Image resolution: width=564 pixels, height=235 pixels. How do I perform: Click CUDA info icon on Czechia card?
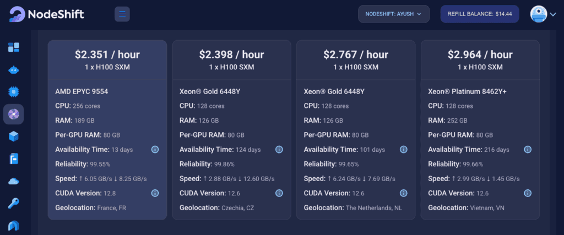pyautogui.click(x=279, y=193)
